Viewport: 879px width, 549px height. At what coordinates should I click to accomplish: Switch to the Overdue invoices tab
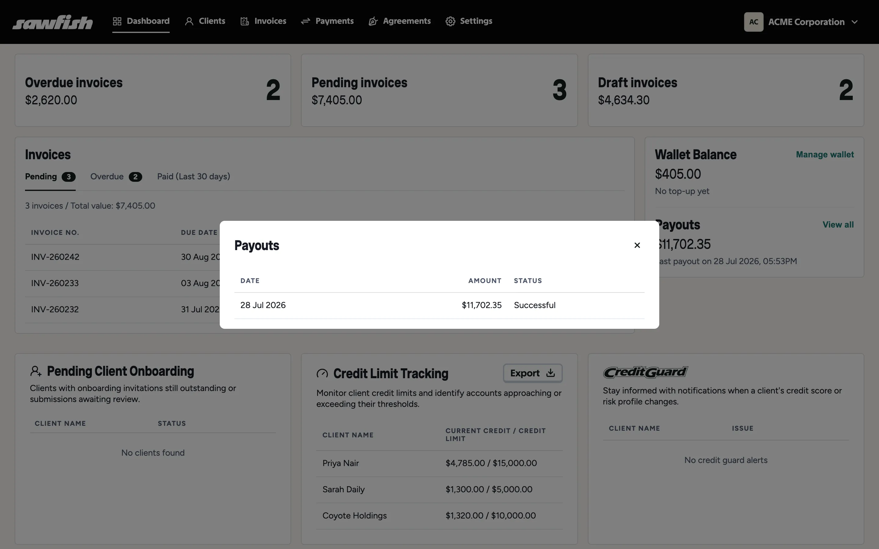(x=116, y=177)
